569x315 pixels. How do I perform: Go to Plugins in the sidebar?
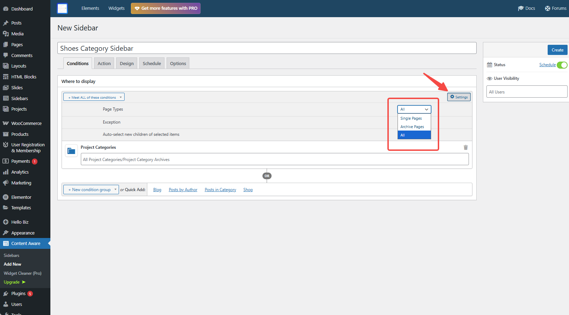(x=18, y=294)
